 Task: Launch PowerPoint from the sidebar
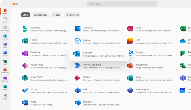(x=5, y=71)
